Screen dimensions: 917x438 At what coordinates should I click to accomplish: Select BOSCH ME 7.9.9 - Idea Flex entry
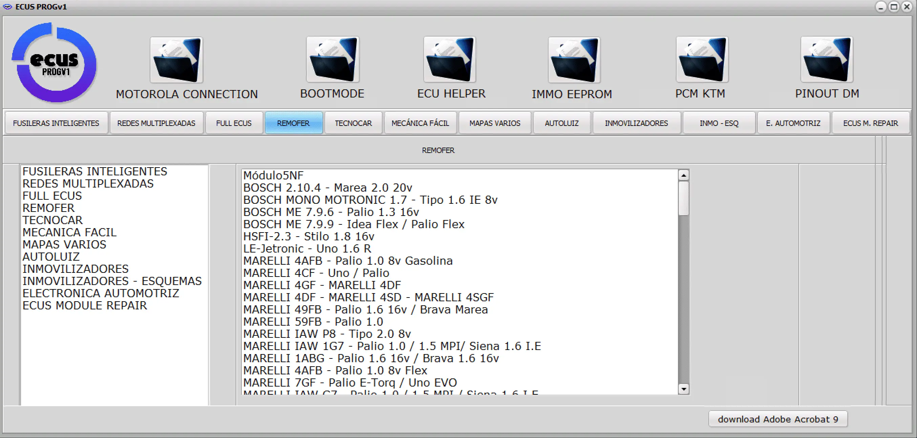354,224
